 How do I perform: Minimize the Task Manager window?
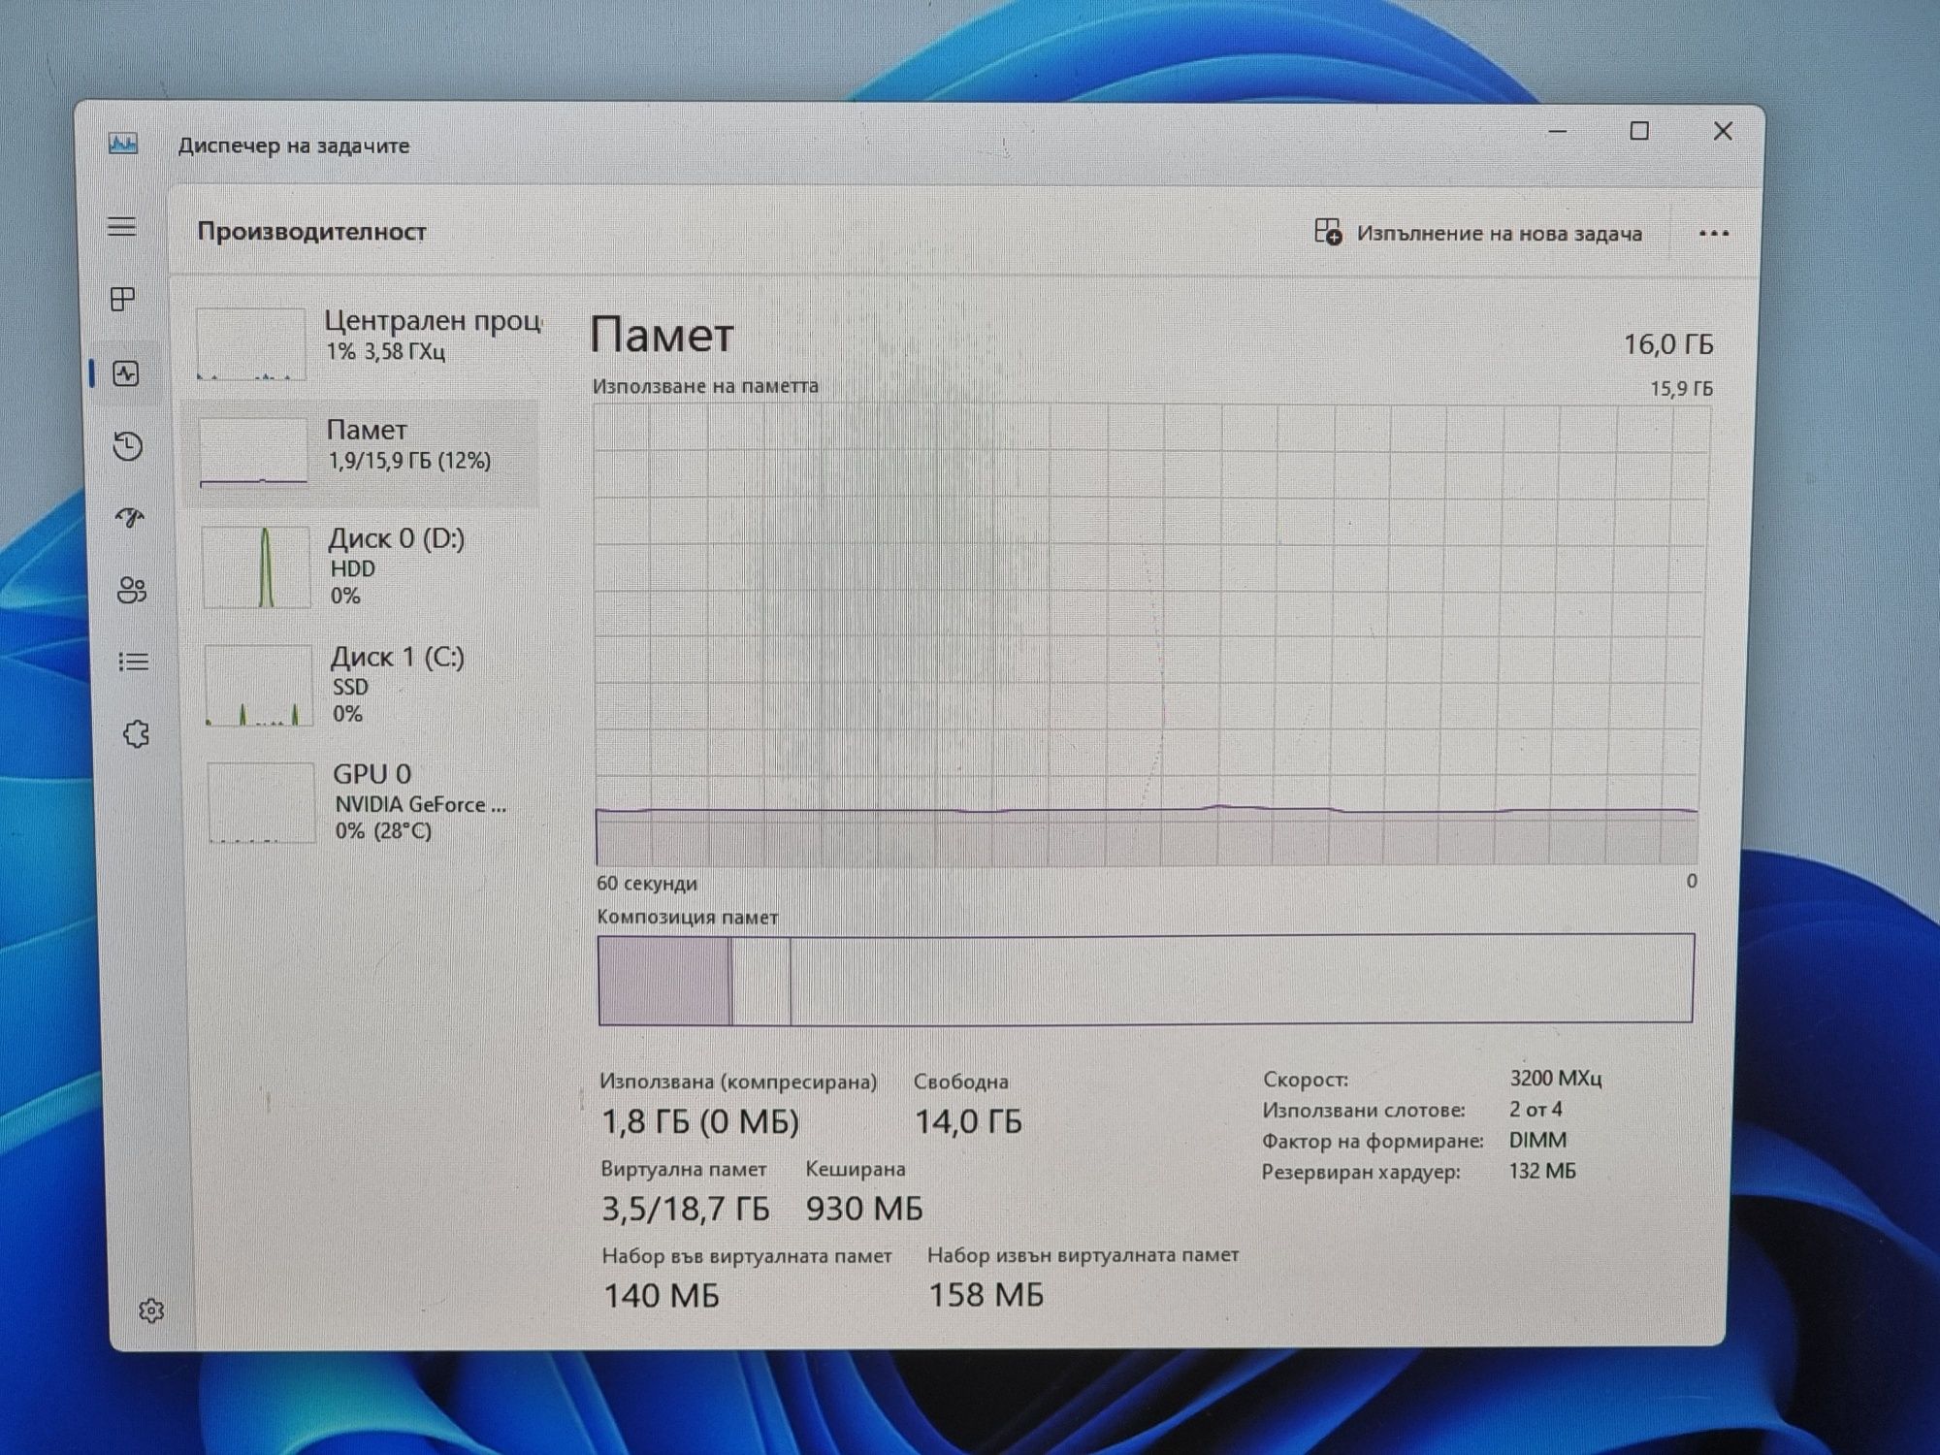tap(1558, 132)
